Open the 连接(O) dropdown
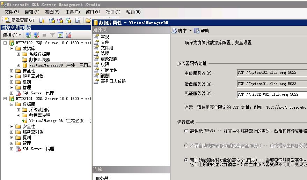Image resolution: width=307 pixels, height=180 pixels. coord(12,35)
